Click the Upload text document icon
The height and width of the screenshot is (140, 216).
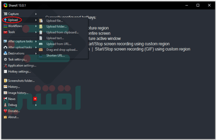pos(41,38)
